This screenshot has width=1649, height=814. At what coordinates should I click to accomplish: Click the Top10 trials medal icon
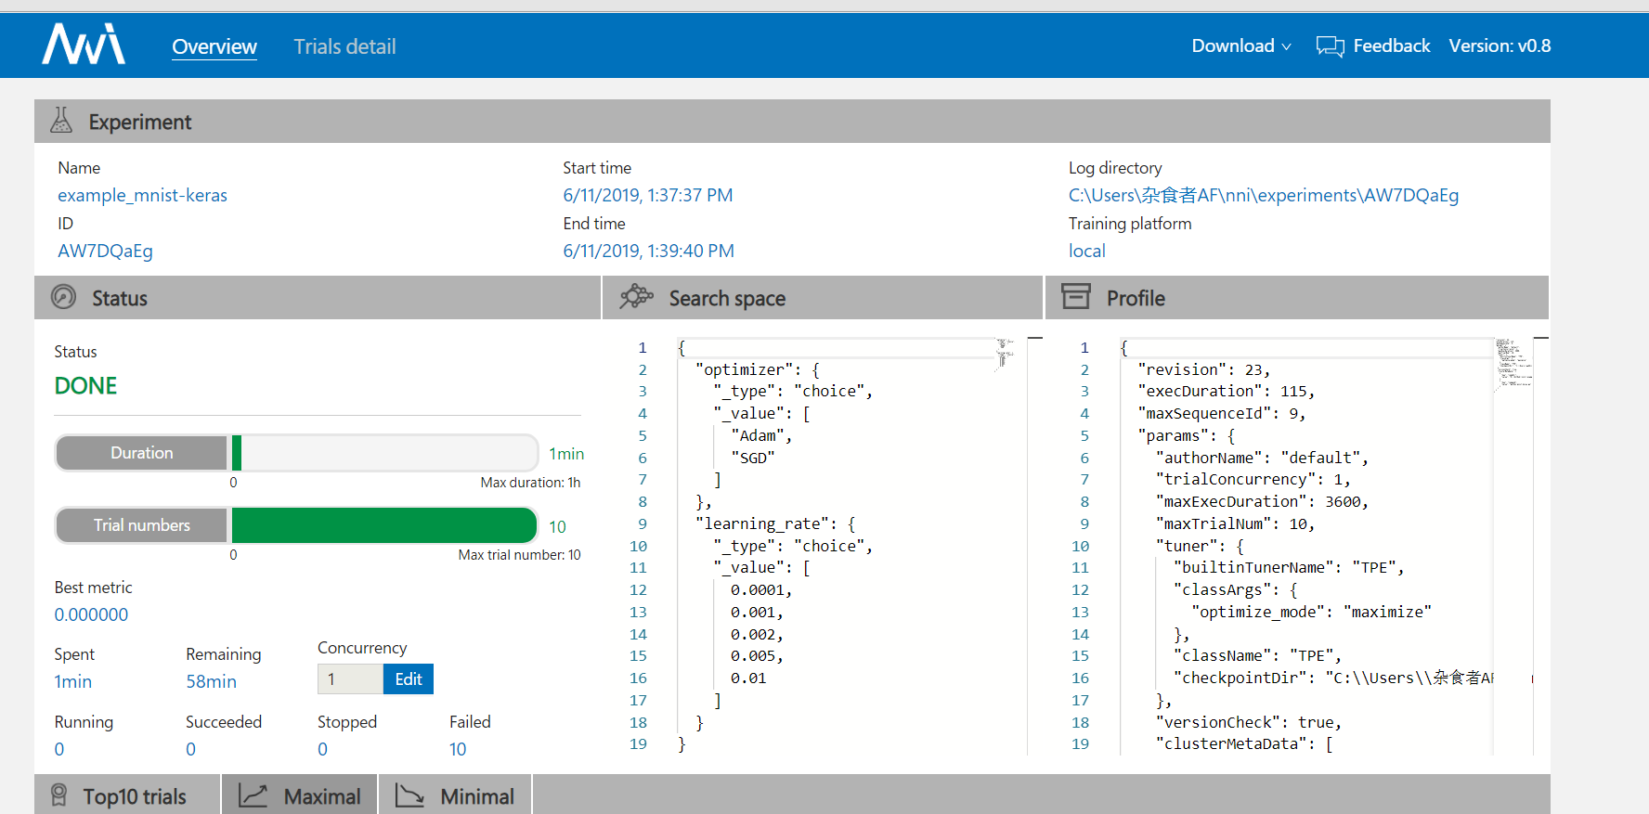coord(58,795)
